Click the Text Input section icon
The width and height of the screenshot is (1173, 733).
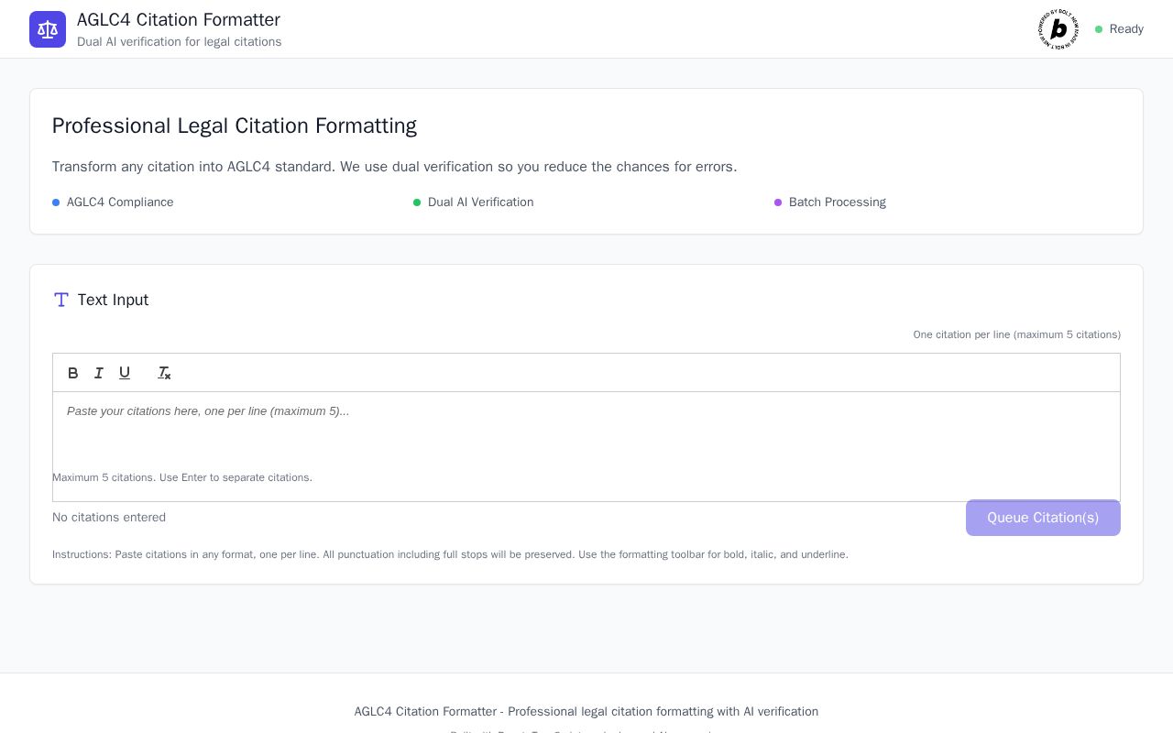coord(61,300)
